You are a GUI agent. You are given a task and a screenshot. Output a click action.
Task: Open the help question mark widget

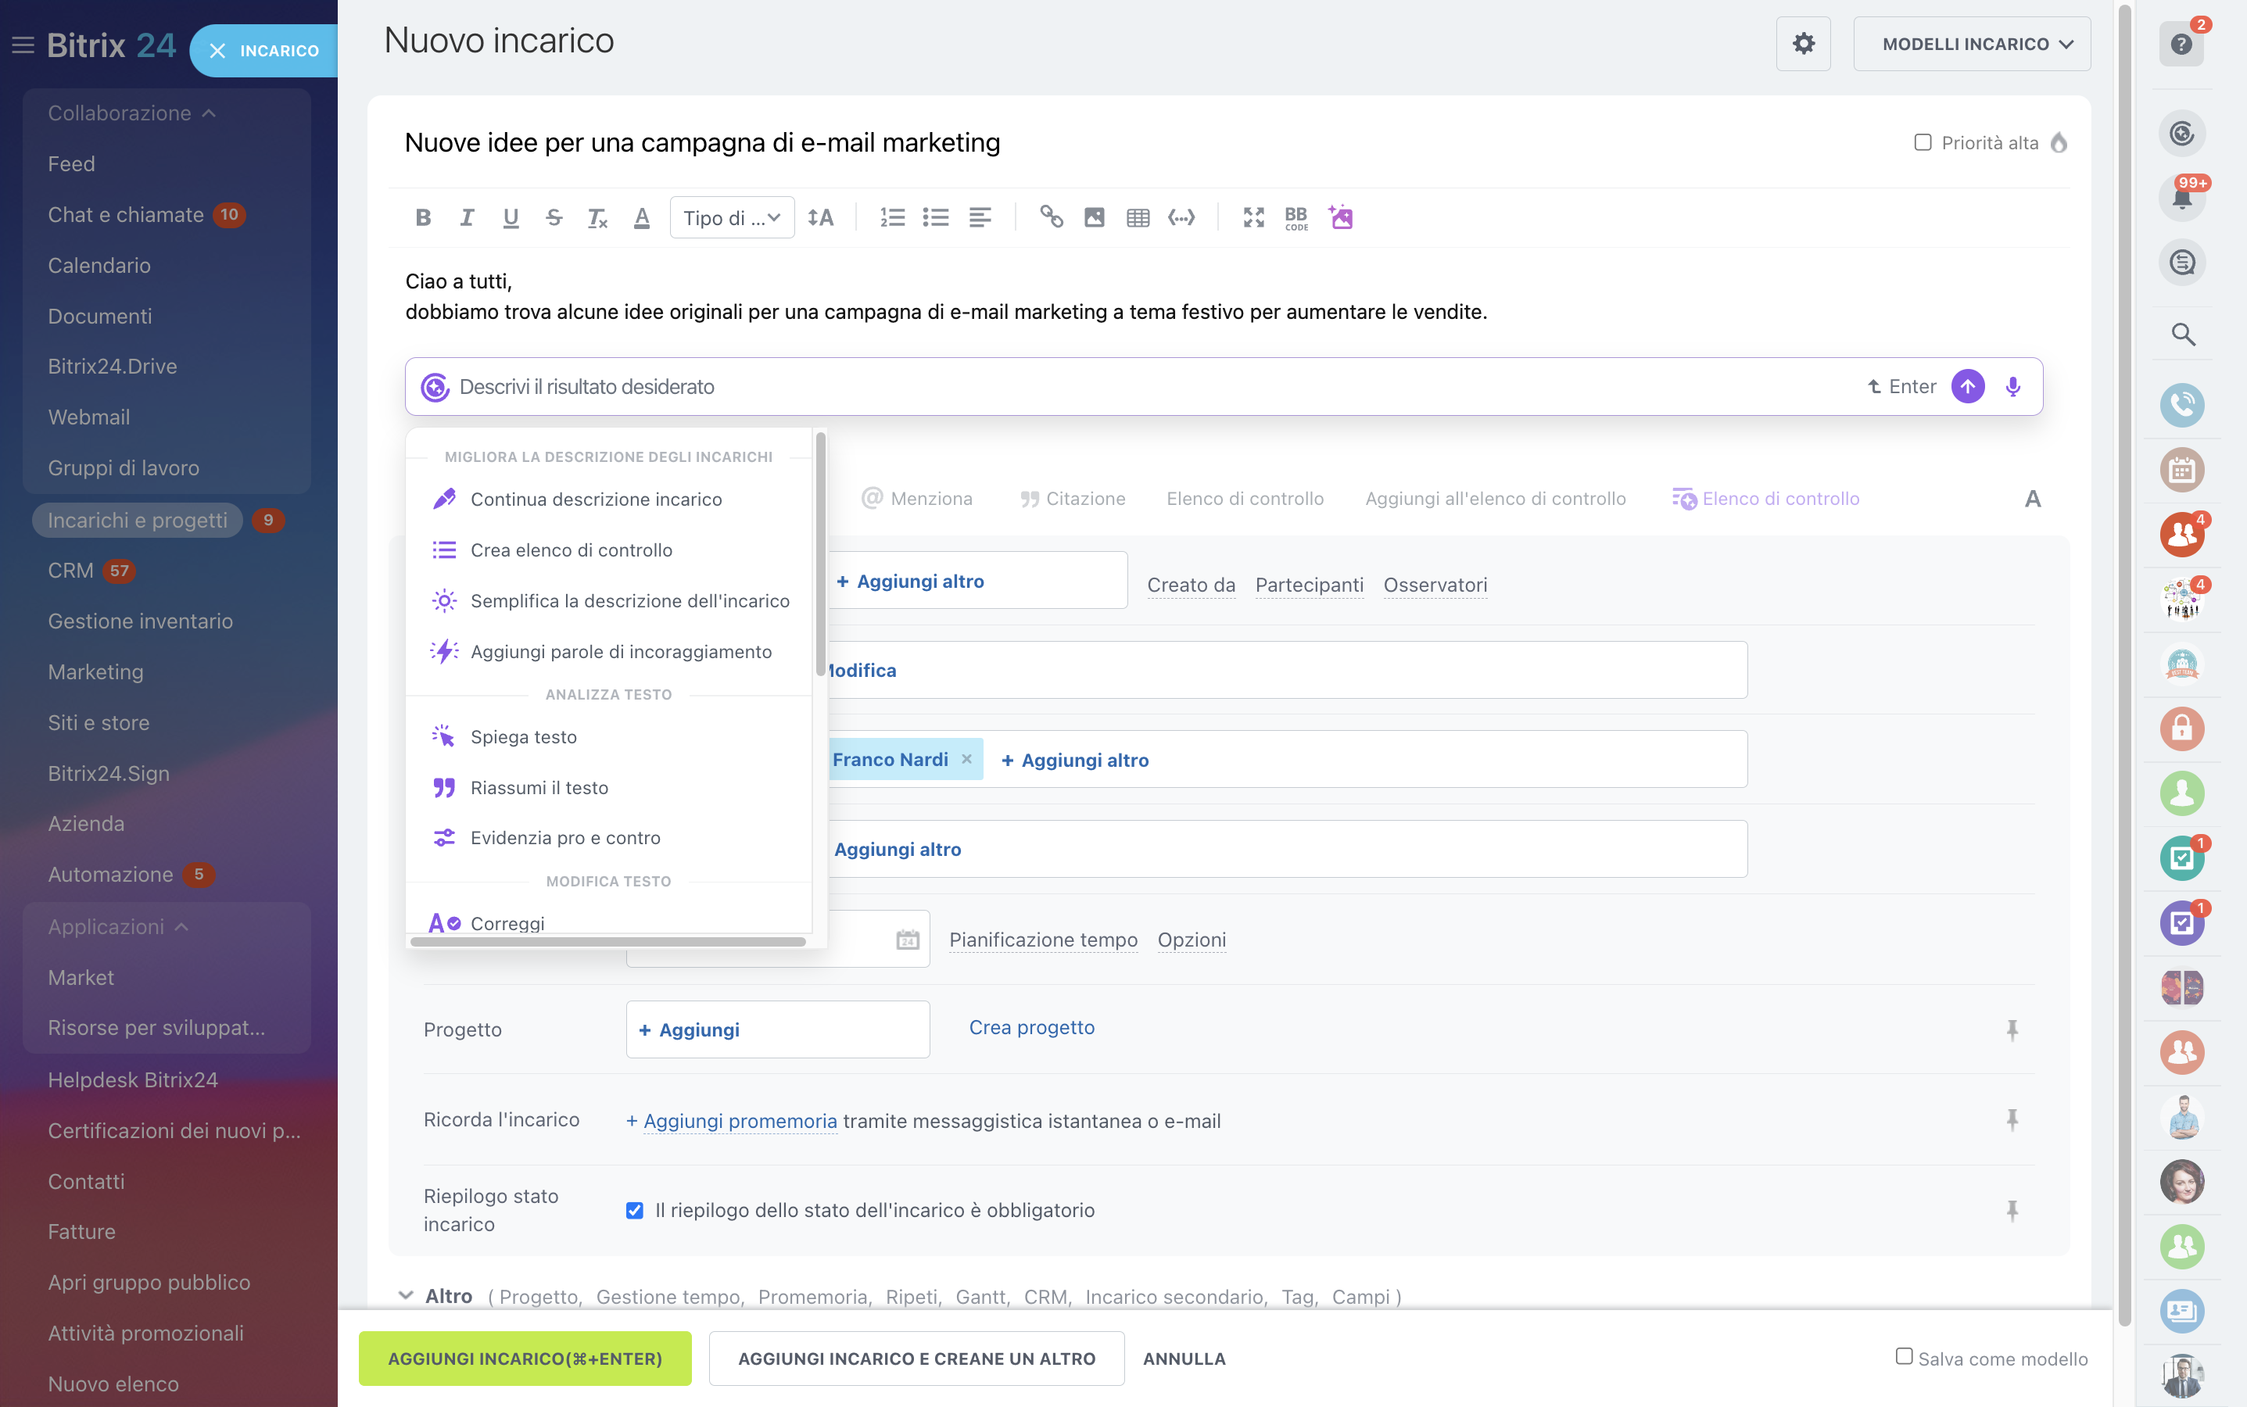[x=2181, y=44]
